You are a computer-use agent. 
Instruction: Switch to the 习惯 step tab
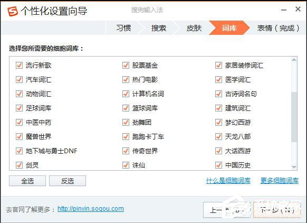click(123, 28)
